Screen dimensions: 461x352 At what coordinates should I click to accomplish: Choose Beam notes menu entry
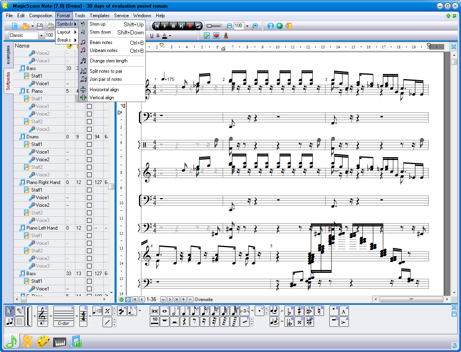pos(112,42)
